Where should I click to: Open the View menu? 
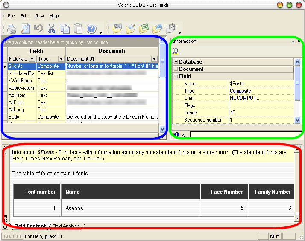(x=39, y=16)
